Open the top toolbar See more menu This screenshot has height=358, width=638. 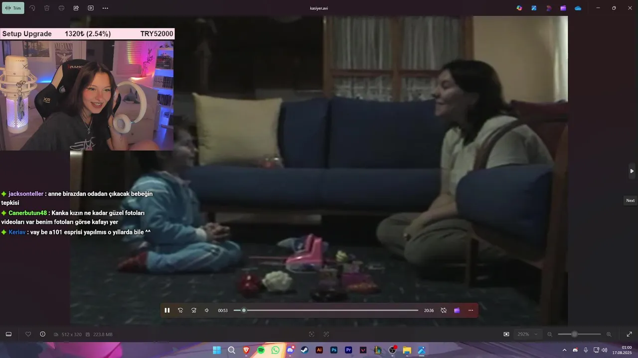(x=105, y=8)
